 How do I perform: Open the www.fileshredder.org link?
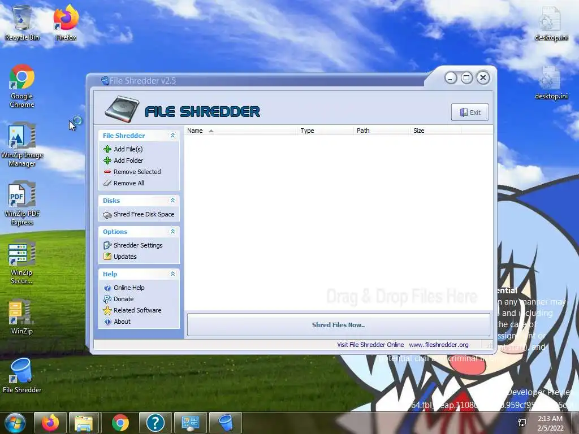coord(439,345)
